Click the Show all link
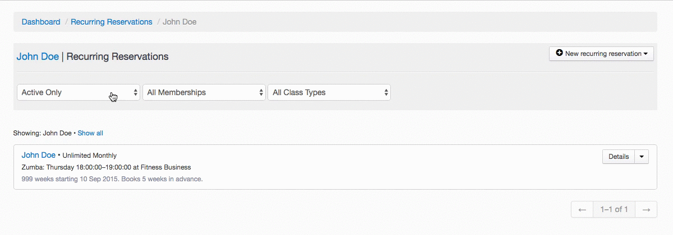This screenshot has height=235, width=673. pyautogui.click(x=90, y=133)
